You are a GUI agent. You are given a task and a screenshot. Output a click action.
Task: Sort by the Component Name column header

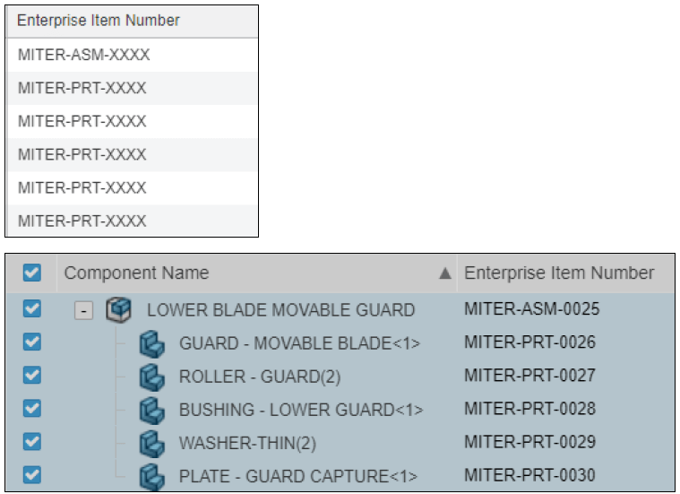[x=137, y=273]
